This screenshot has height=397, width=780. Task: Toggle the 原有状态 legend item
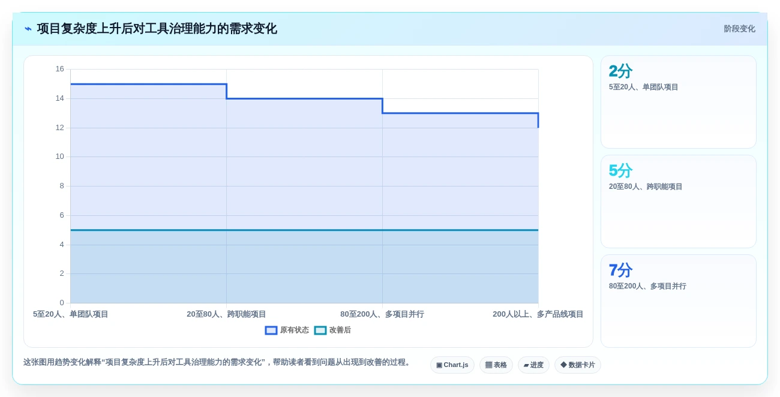pyautogui.click(x=287, y=330)
